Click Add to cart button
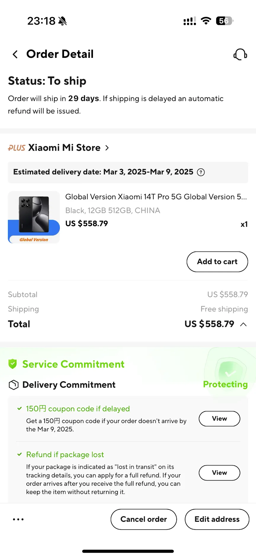The width and height of the screenshot is (256, 558). coord(217,262)
